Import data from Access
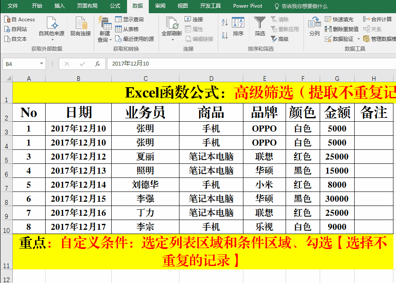The height and width of the screenshot is (283, 396). (x=20, y=20)
